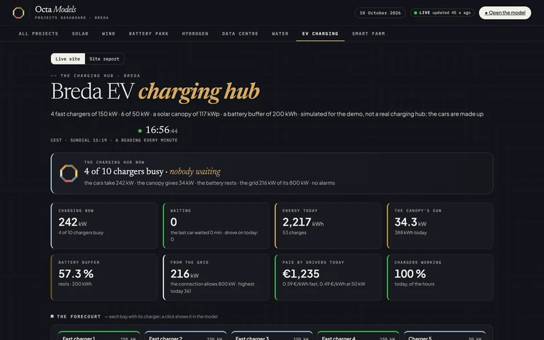The image size is (544, 340).
Task: Click the 10 October 2026 date pill
Action: click(380, 13)
